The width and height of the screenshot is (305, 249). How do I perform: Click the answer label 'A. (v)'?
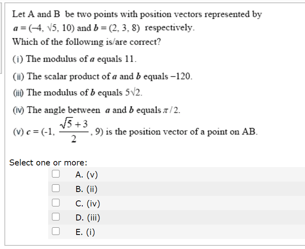(x=87, y=175)
